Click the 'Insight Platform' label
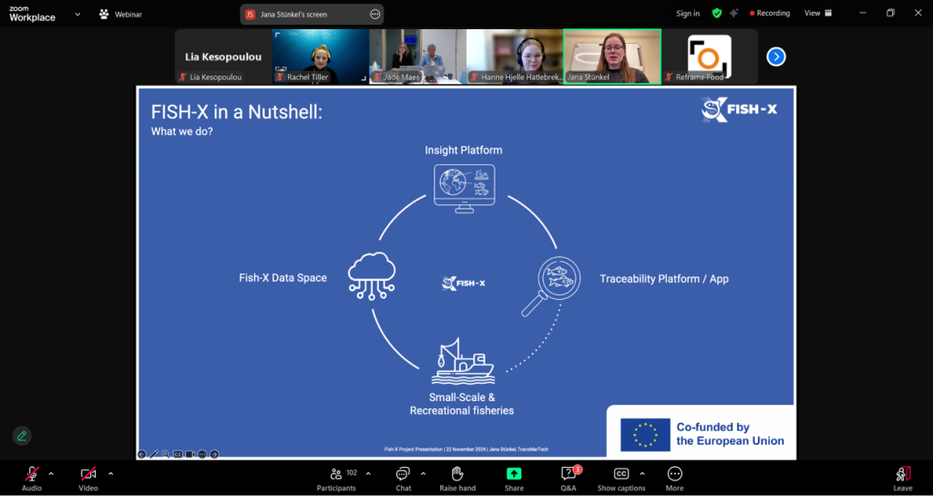The height and width of the screenshot is (496, 933). pos(464,150)
